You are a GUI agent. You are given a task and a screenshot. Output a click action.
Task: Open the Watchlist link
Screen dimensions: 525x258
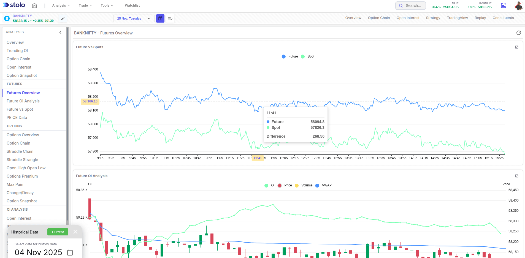pyautogui.click(x=132, y=6)
